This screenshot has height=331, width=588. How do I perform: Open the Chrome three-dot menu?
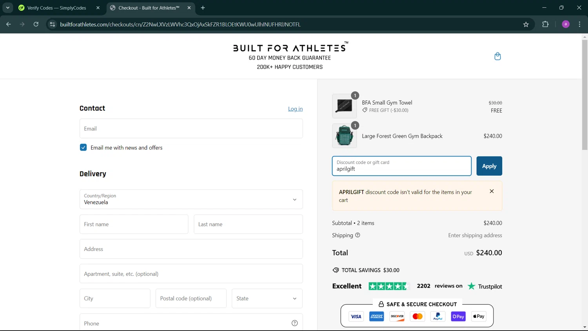(579, 24)
